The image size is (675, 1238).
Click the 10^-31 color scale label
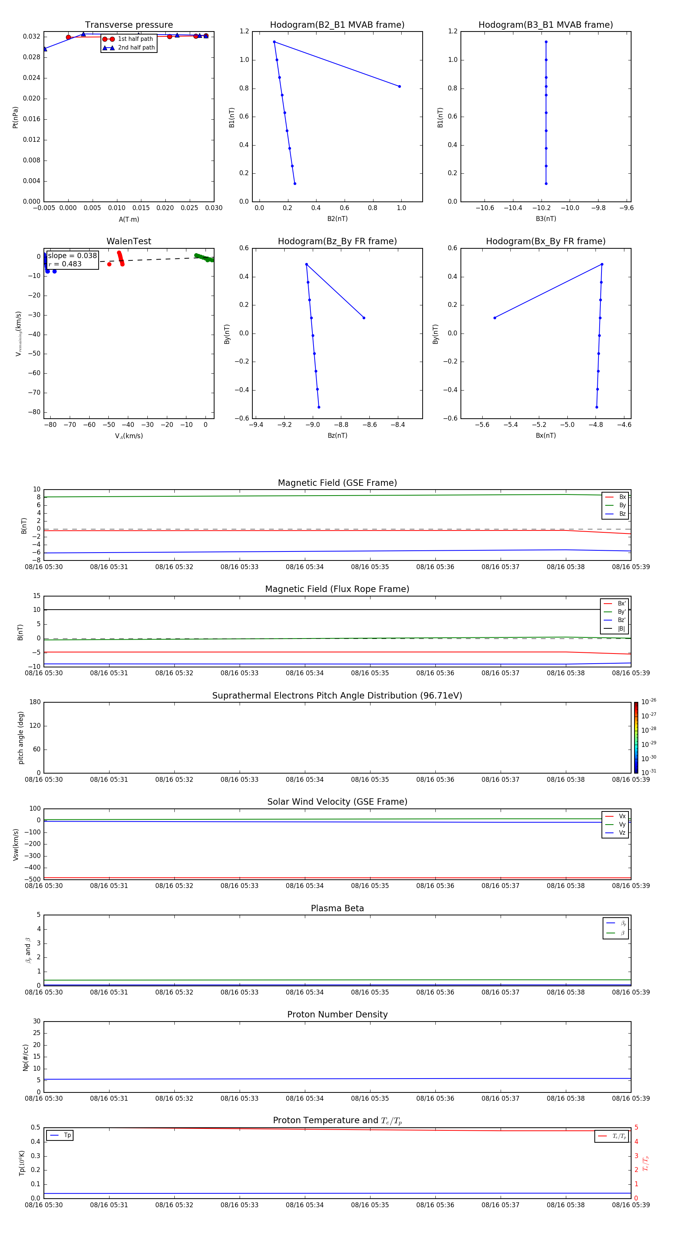[x=649, y=772]
